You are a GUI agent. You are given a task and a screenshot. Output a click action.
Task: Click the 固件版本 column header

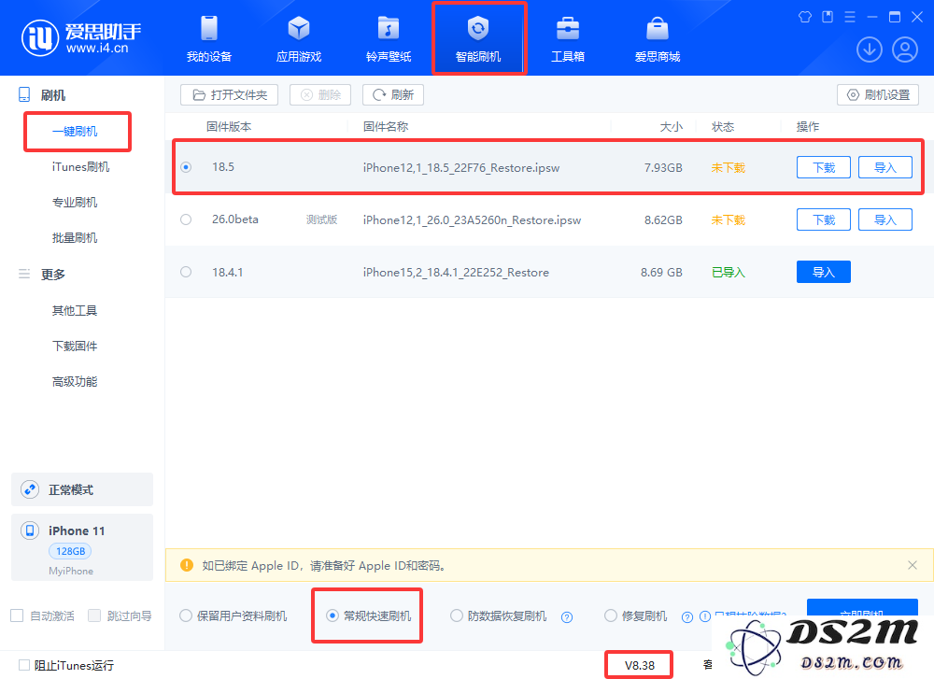(229, 127)
